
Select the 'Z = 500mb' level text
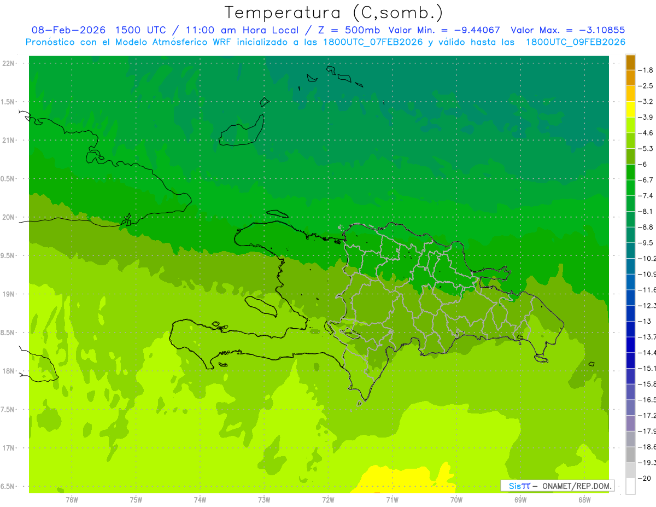click(349, 30)
